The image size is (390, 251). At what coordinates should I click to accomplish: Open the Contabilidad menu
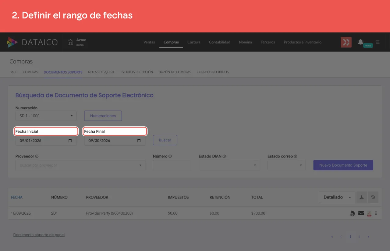coord(220,42)
